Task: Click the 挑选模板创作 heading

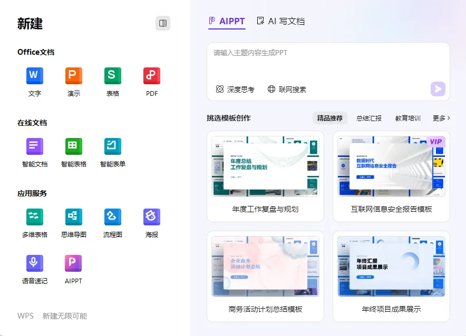Action: pyautogui.click(x=229, y=118)
